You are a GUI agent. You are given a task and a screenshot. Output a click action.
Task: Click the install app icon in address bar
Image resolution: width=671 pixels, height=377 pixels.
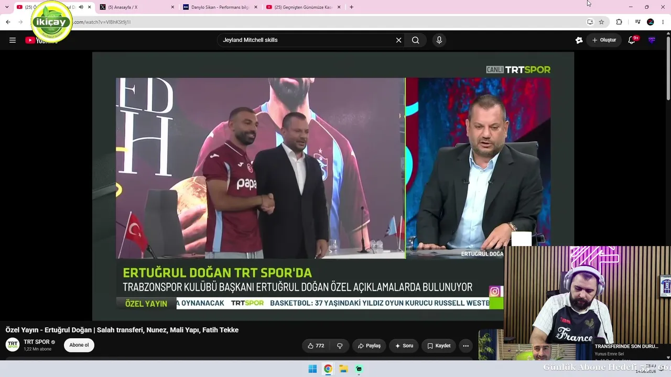tap(590, 22)
